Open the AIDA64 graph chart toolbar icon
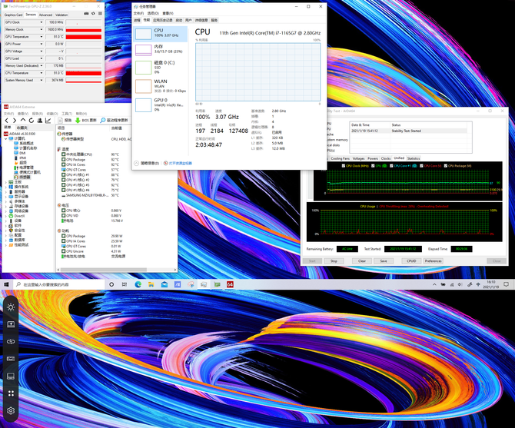The width and height of the screenshot is (515, 428). pos(48,121)
